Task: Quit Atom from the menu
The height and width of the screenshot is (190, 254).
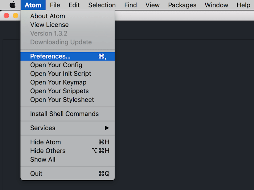Action: pos(36,174)
